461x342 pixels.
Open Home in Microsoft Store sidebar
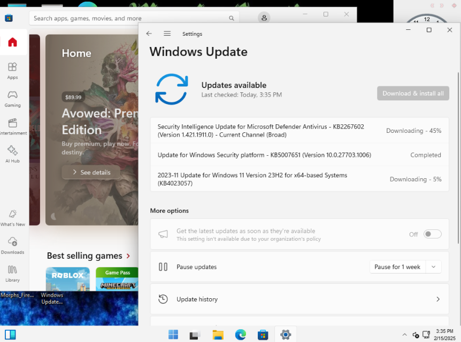pos(12,42)
